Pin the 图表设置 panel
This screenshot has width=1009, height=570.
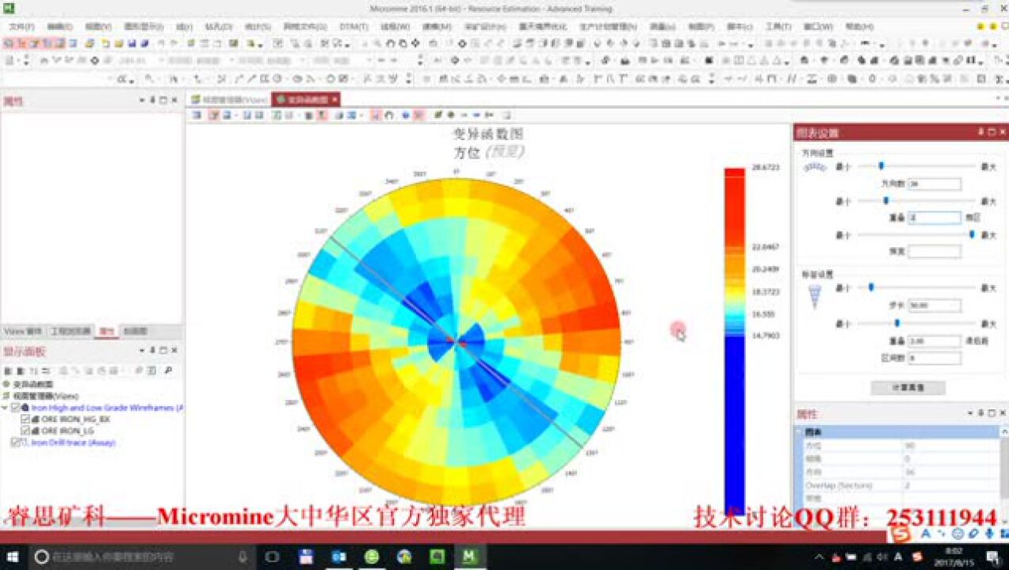(980, 132)
